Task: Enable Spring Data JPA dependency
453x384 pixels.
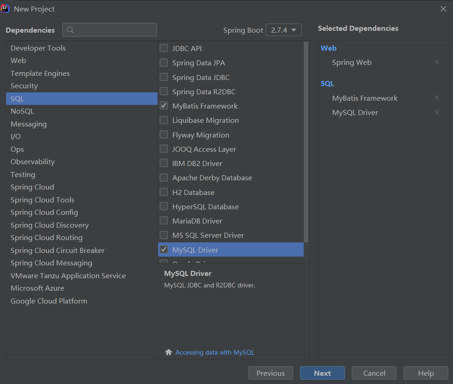Action: click(164, 63)
